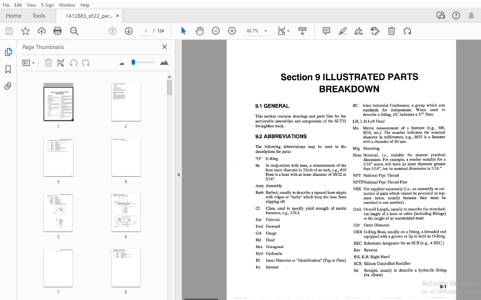Add the document to starred with the star icon

point(25,31)
